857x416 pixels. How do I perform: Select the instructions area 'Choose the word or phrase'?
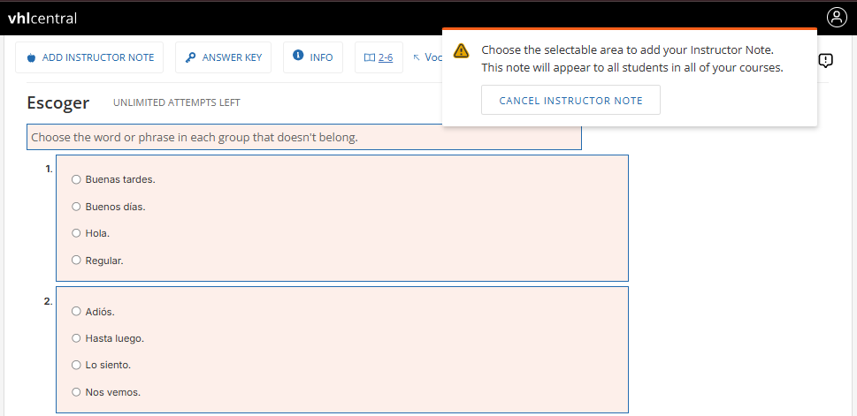click(x=304, y=137)
